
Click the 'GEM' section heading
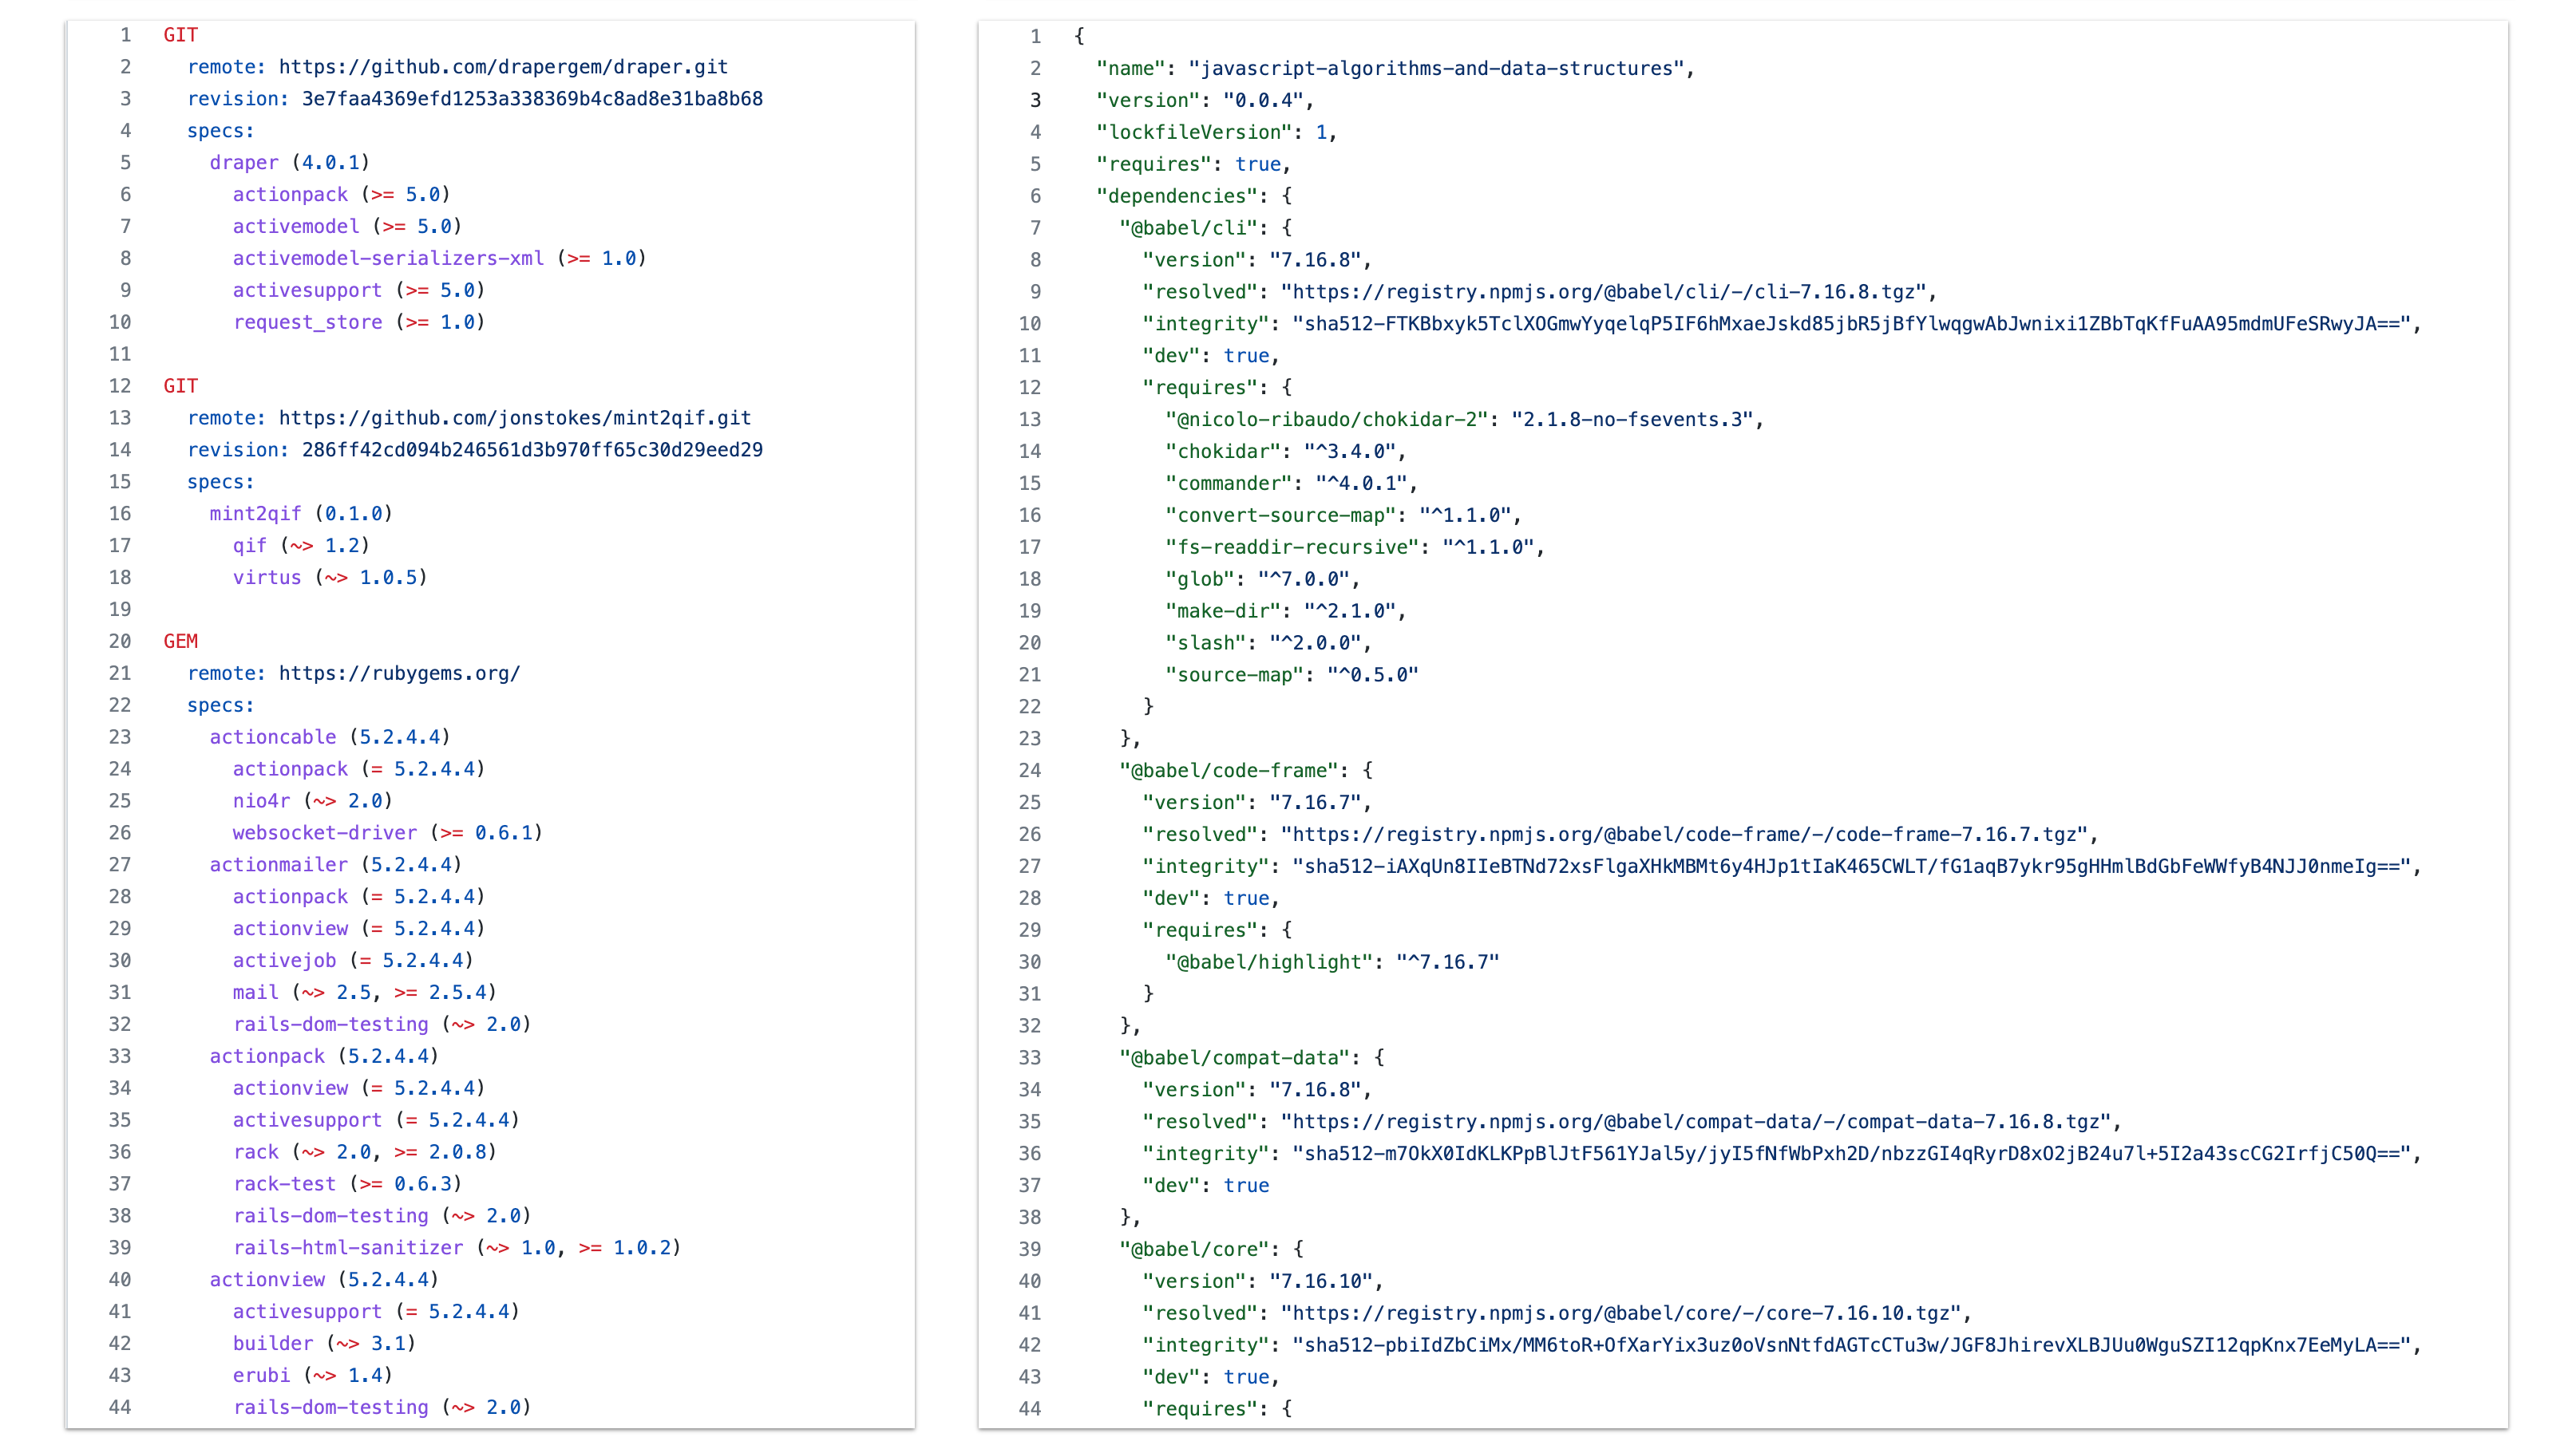(181, 642)
